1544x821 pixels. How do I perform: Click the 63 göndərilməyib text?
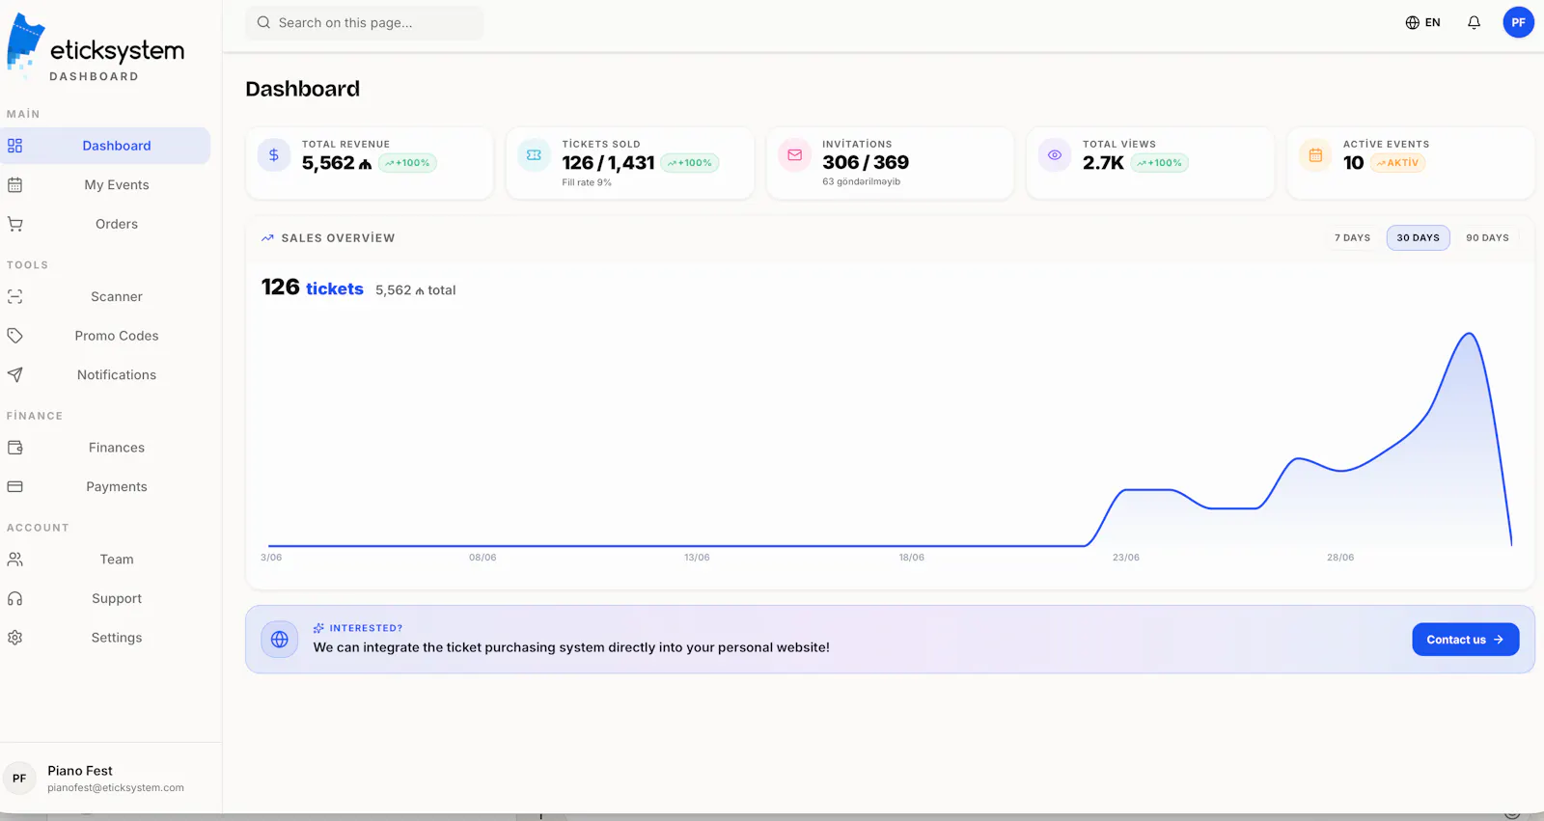[861, 181]
